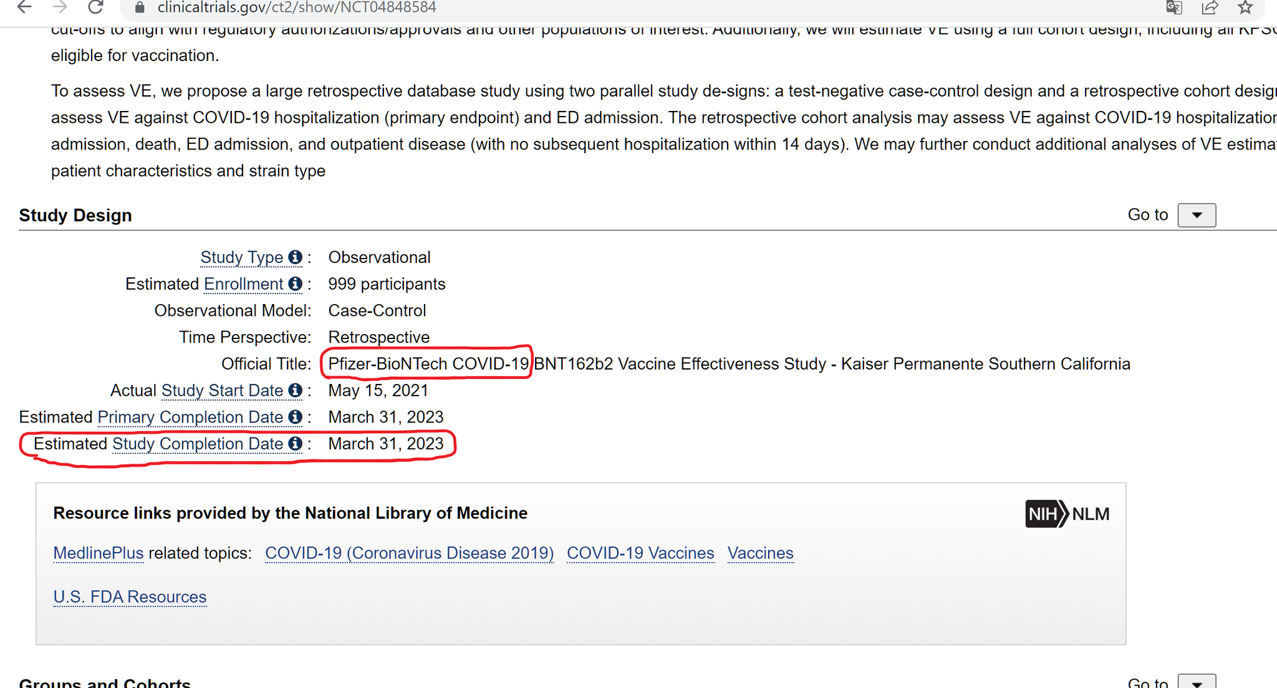Open Study Start Date definition link
The height and width of the screenshot is (688, 1277).
[x=222, y=391]
